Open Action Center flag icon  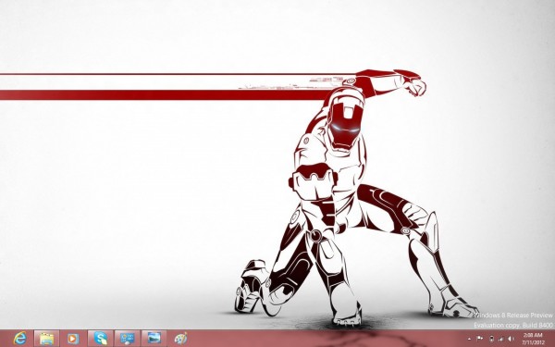(479, 339)
